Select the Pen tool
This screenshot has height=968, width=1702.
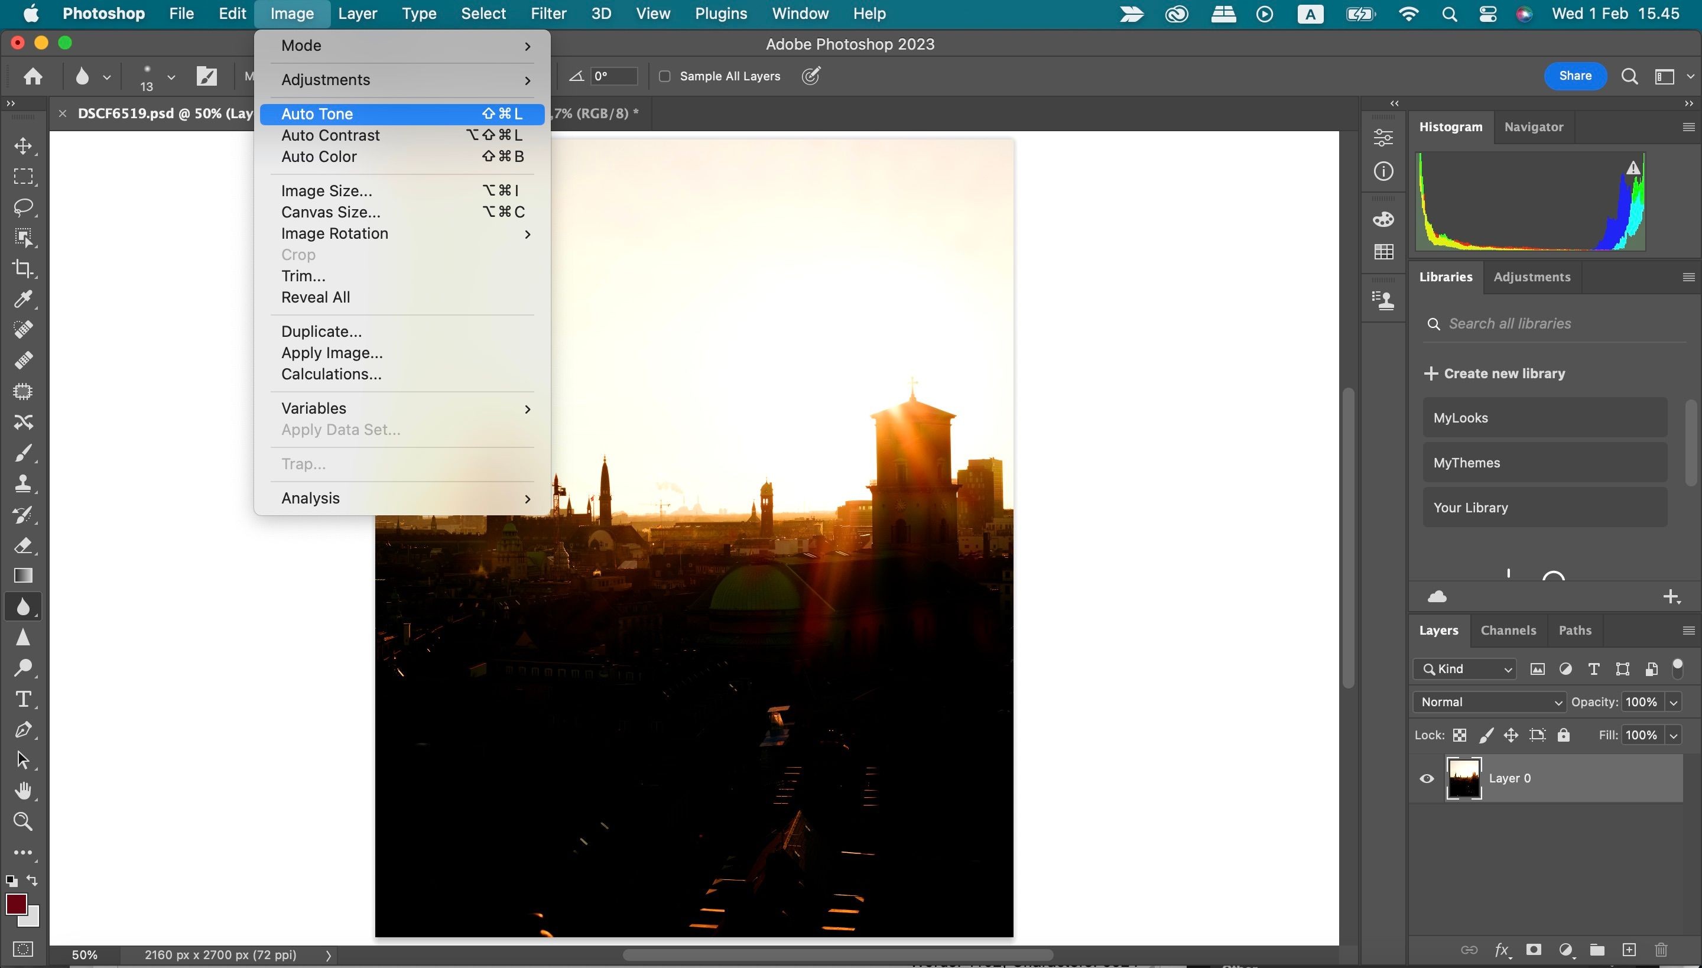pos(23,729)
